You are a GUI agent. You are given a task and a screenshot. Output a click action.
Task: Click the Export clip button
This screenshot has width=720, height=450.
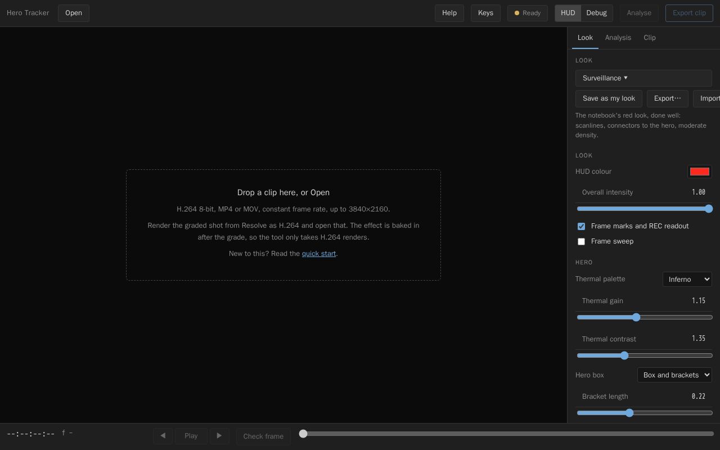point(689,13)
